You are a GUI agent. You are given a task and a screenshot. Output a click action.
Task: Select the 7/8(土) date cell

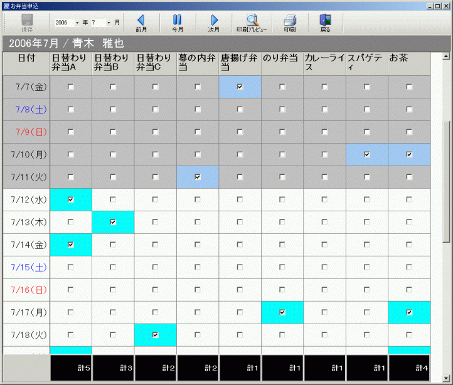click(26, 109)
